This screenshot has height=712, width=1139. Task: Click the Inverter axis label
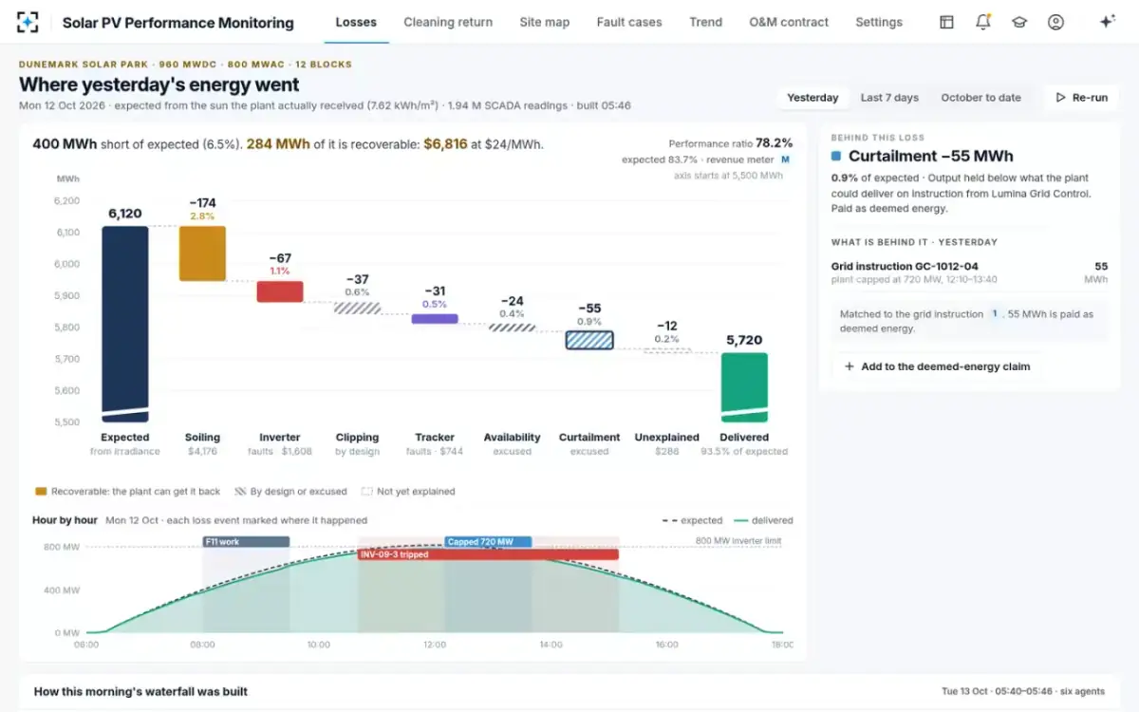pos(280,438)
